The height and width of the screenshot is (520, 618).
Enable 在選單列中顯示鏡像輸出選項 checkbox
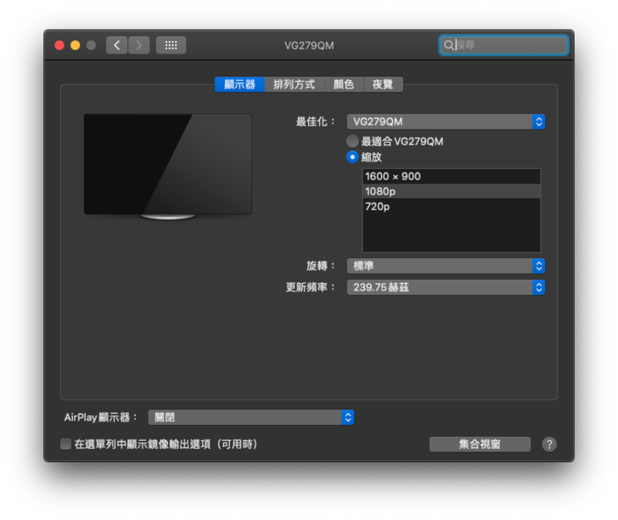(66, 444)
